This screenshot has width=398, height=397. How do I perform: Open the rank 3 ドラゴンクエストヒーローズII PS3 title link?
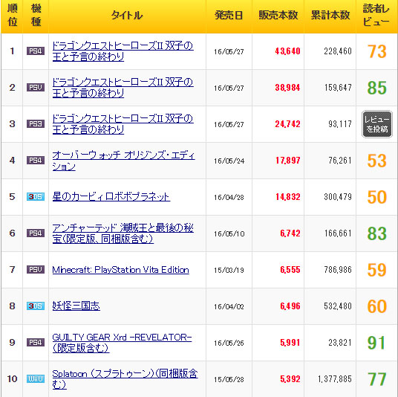(123, 123)
